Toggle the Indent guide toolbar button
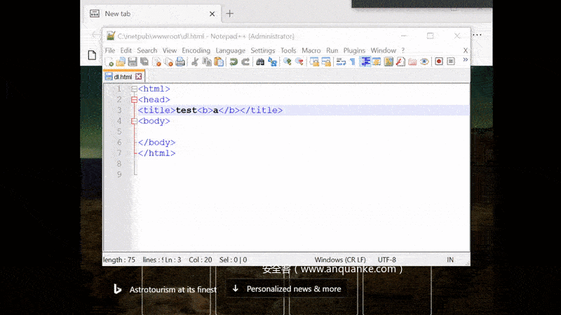 [365, 62]
